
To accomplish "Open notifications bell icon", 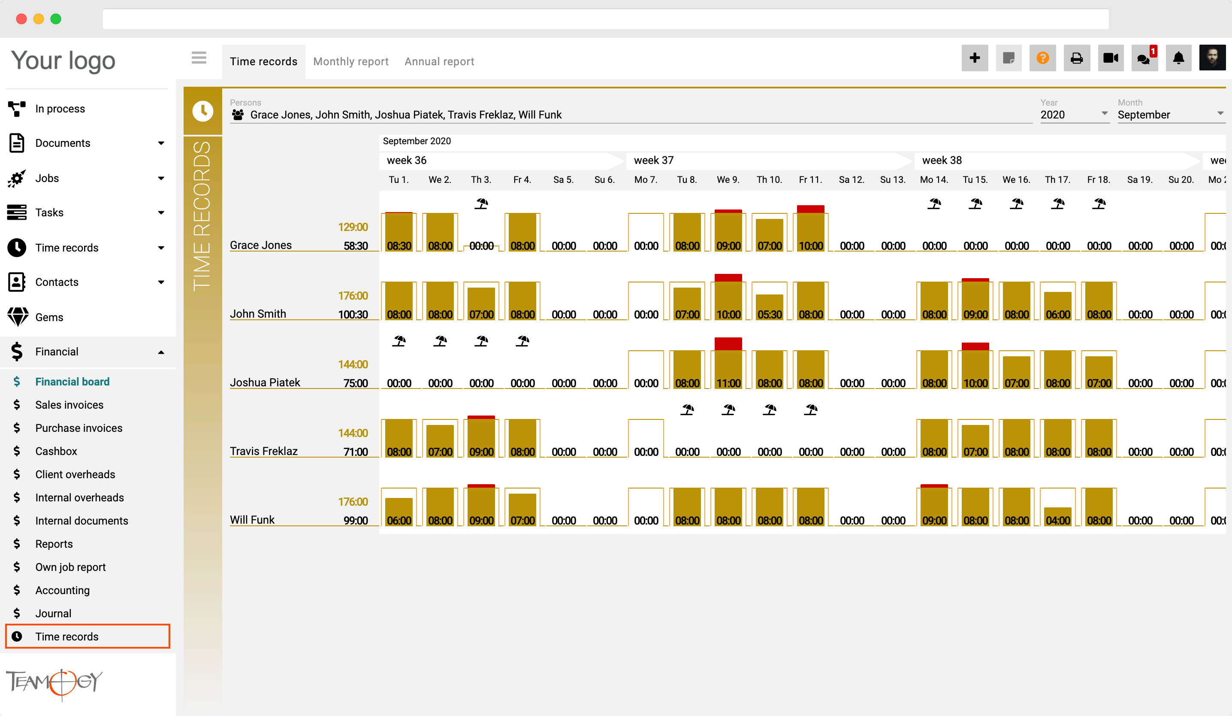I will (1179, 58).
